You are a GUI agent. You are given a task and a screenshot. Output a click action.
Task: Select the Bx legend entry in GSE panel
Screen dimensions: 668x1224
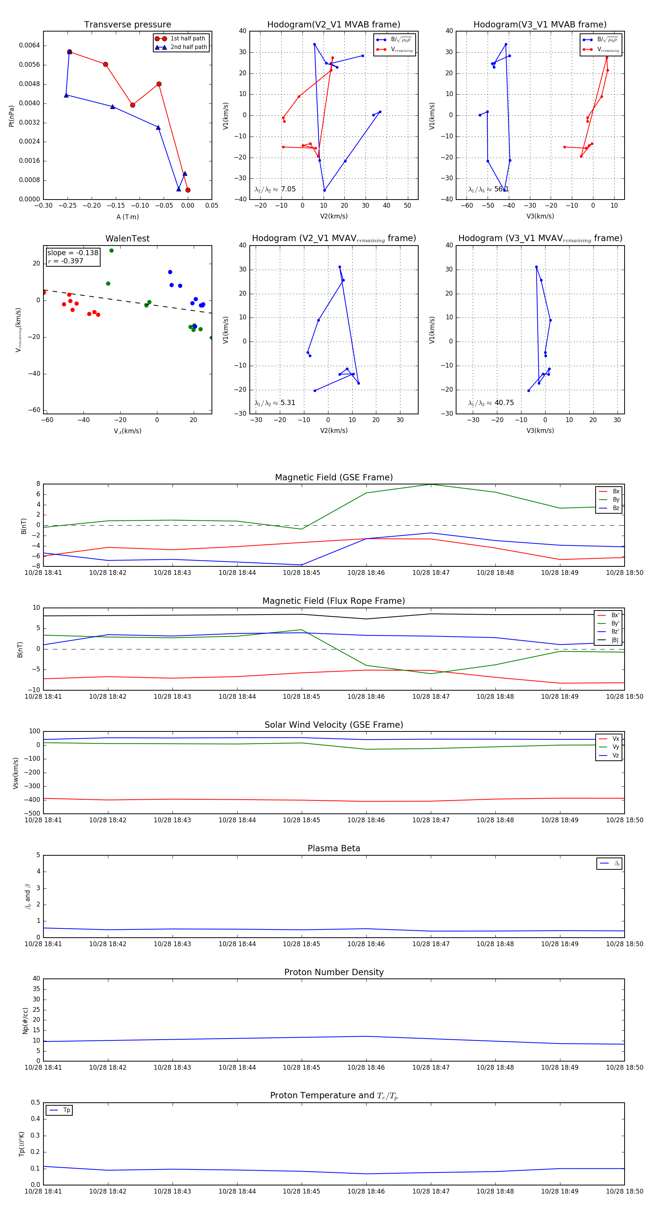(609, 491)
